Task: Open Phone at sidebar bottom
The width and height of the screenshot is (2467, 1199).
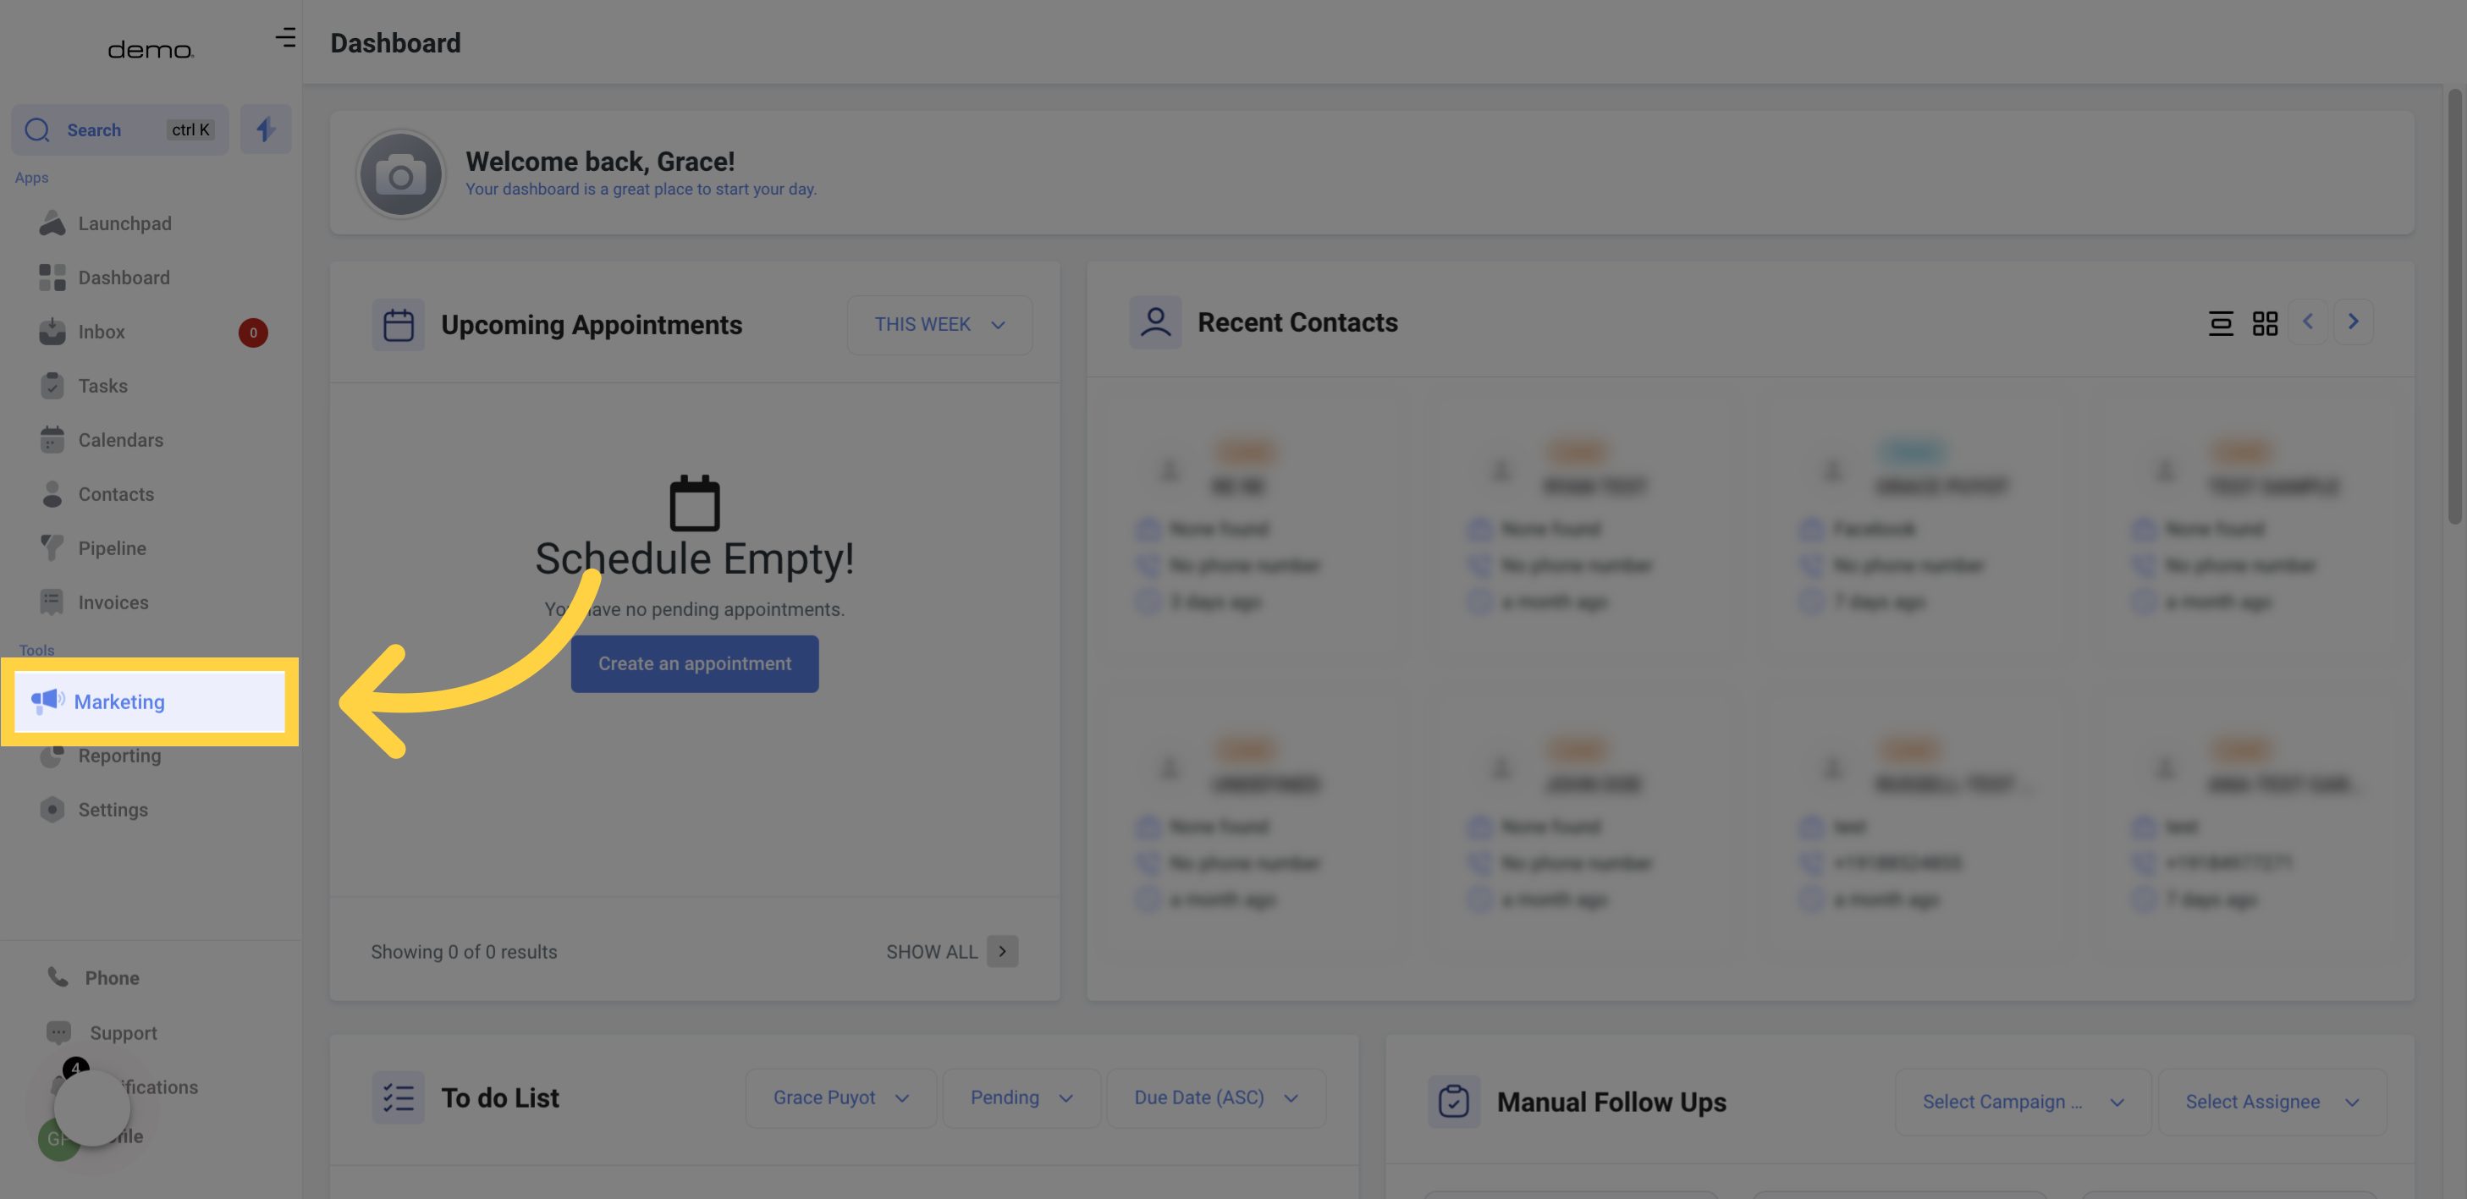Action: coord(112,978)
